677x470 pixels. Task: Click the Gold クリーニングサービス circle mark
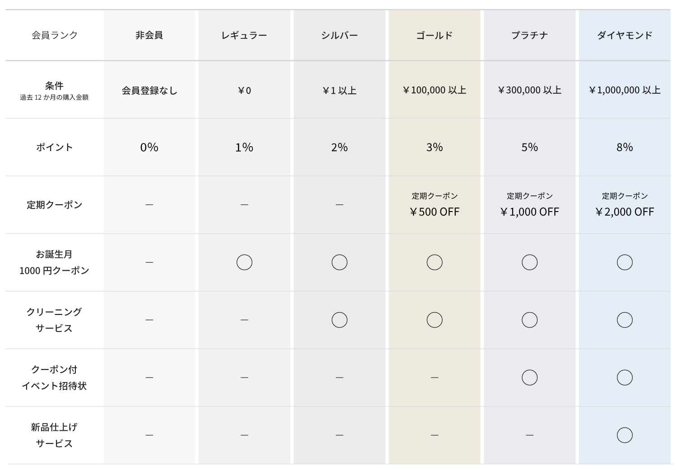[435, 320]
